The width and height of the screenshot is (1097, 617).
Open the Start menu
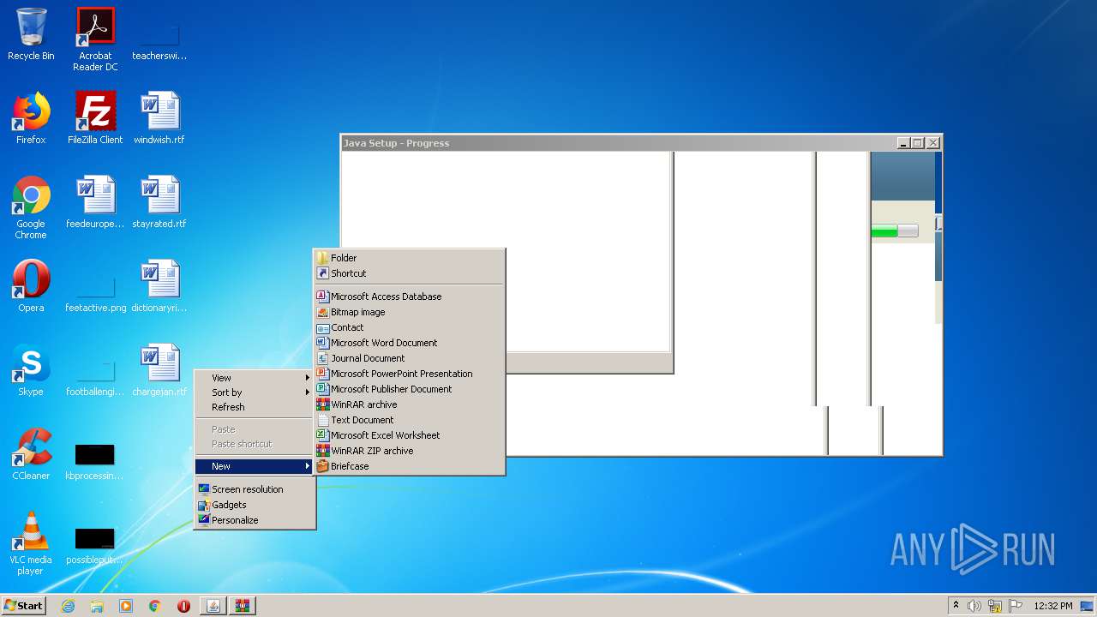pos(23,606)
